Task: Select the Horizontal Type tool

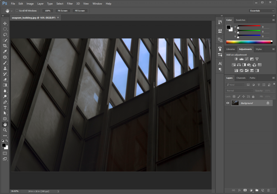Action: [x=5, y=108]
